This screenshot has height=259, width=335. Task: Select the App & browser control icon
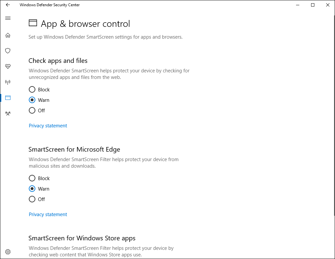8,98
